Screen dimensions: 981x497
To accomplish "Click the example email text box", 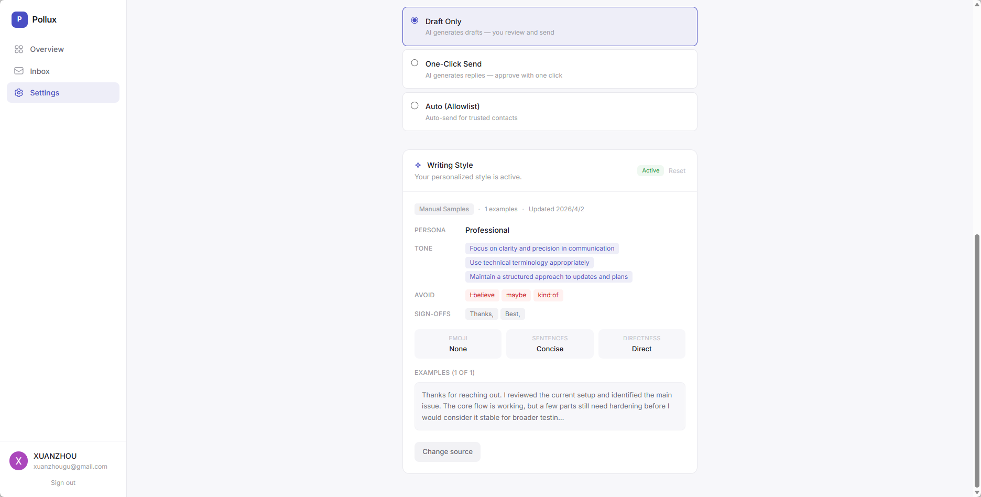I will coord(549,406).
